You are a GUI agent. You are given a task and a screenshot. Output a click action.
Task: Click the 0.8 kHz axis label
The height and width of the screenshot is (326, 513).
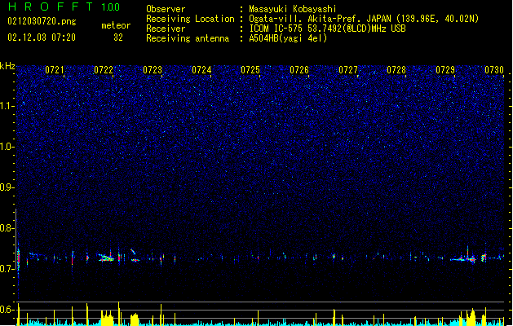pos(7,228)
